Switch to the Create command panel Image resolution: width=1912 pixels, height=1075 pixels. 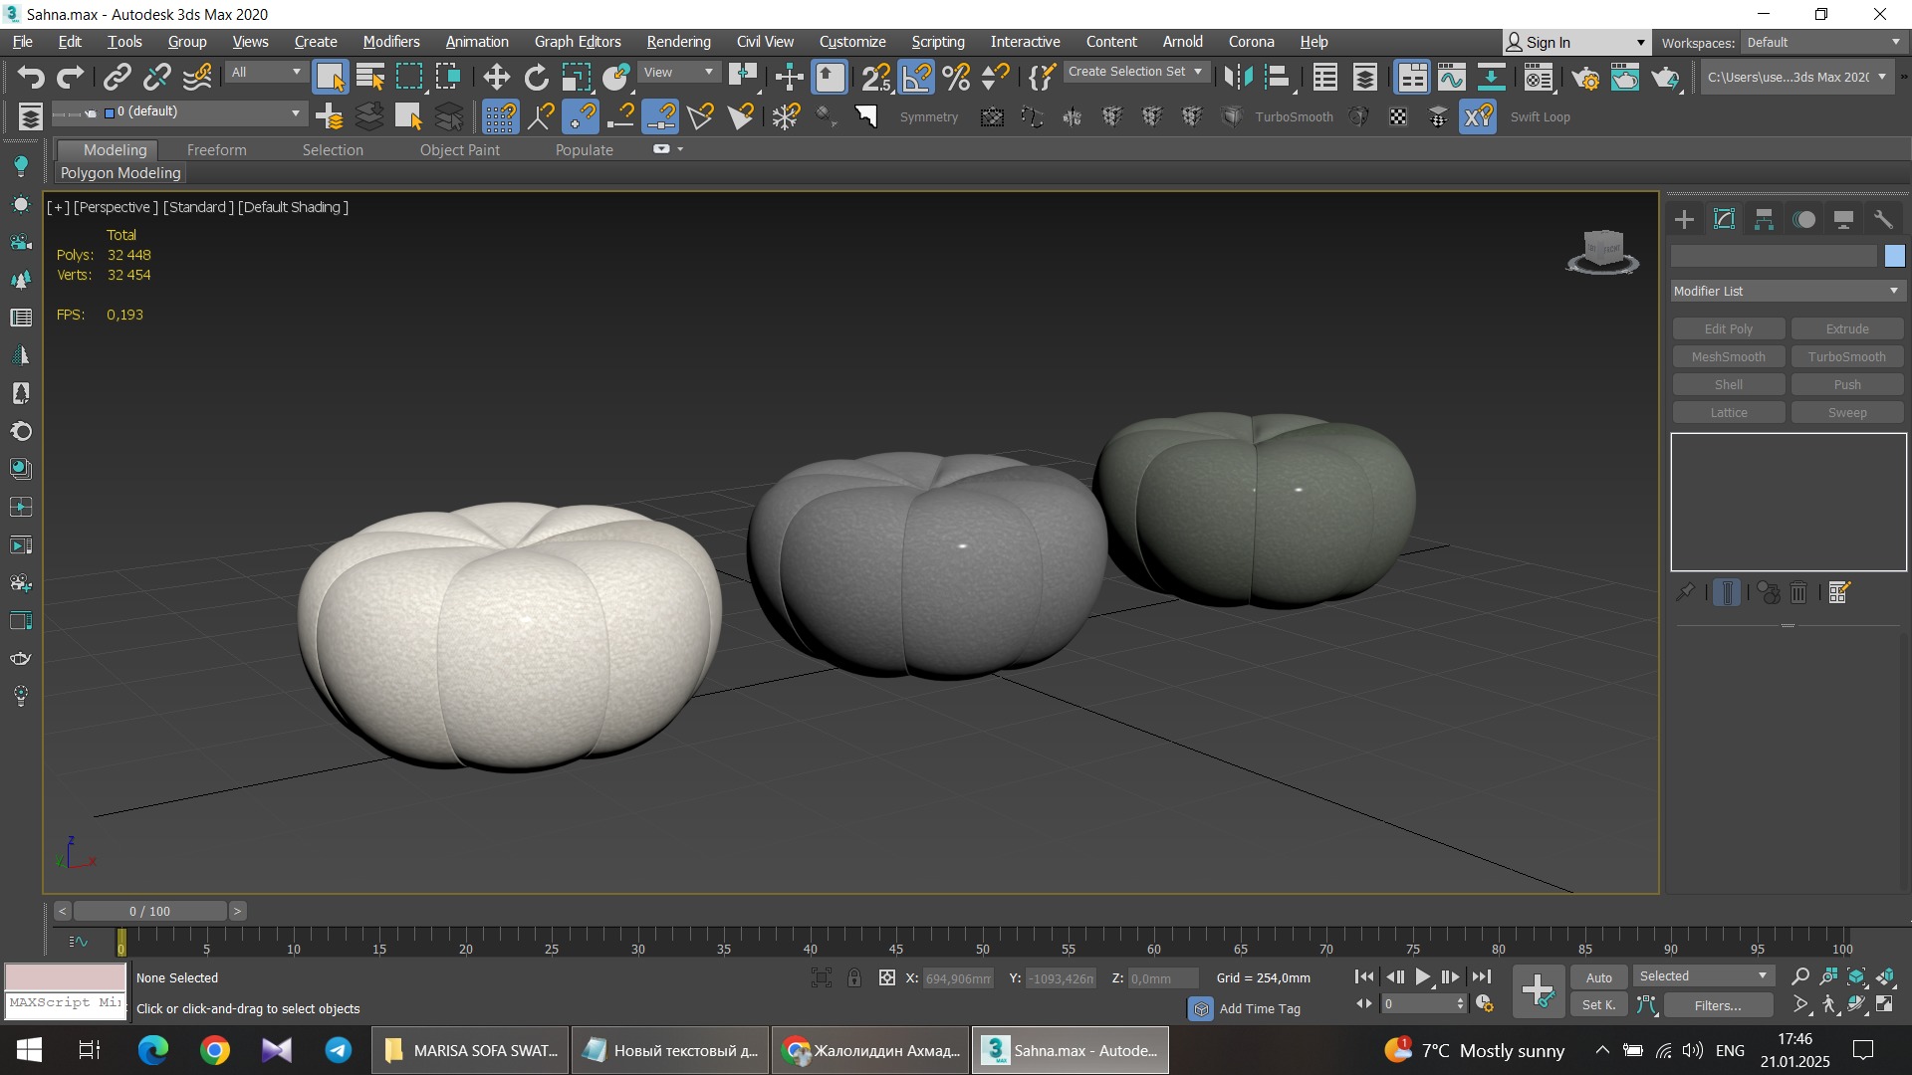pyautogui.click(x=1684, y=219)
